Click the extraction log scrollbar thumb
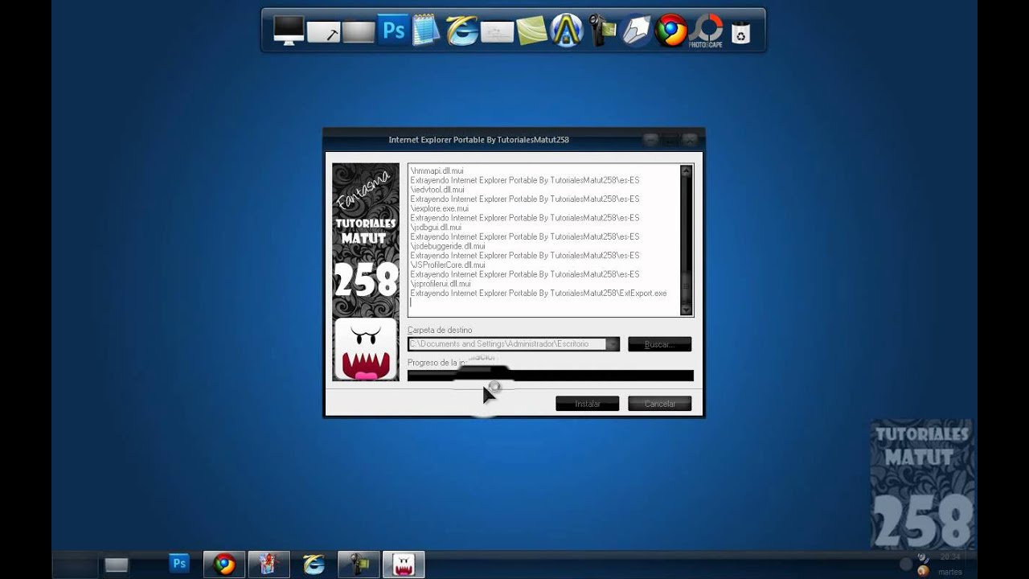This screenshot has width=1029, height=579. (686, 288)
